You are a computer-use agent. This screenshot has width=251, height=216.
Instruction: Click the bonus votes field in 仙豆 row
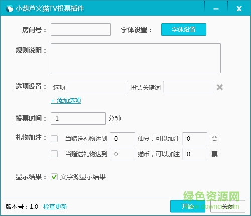coord(195,139)
